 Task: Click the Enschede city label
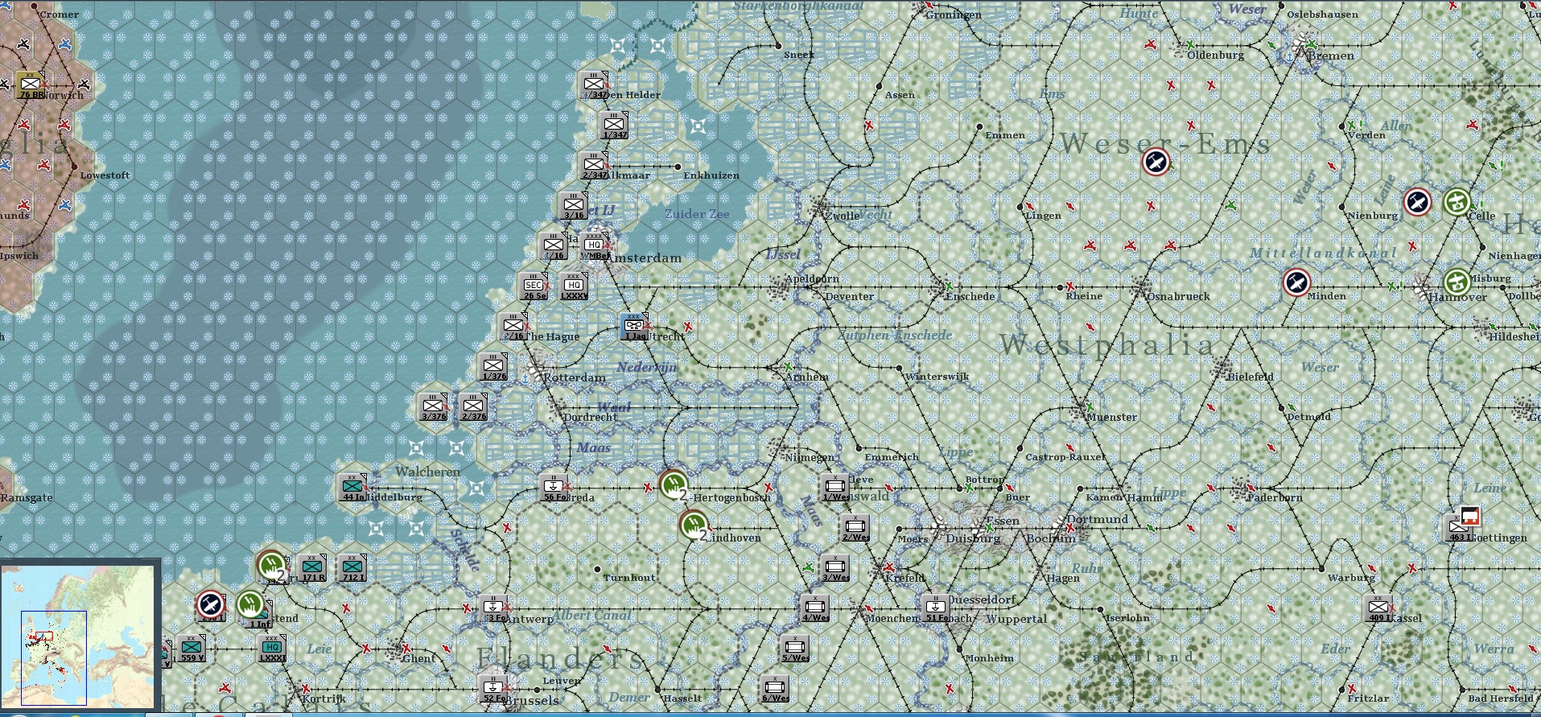(970, 296)
